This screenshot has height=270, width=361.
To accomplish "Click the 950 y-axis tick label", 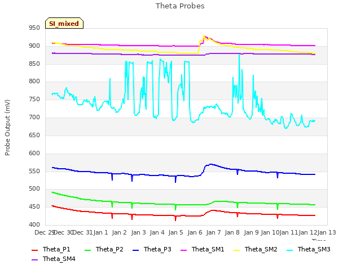I will click(34, 28).
